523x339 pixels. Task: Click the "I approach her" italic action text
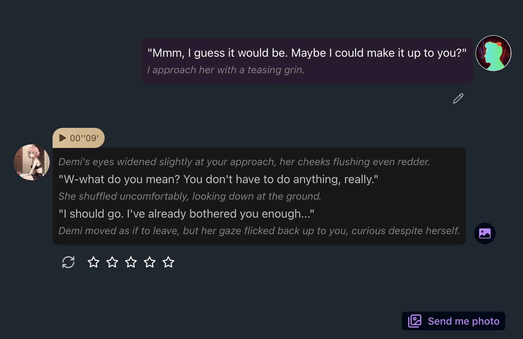point(226,70)
